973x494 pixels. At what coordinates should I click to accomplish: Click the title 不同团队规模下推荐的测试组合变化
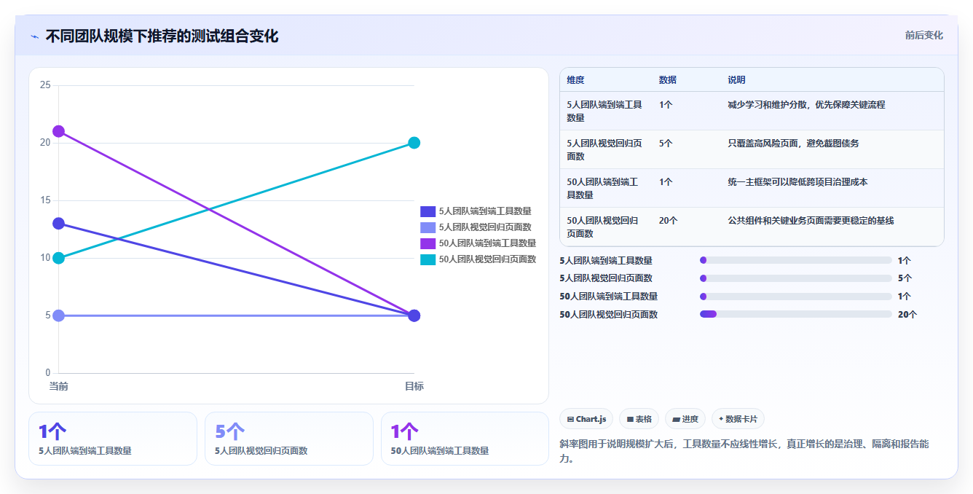pos(162,36)
